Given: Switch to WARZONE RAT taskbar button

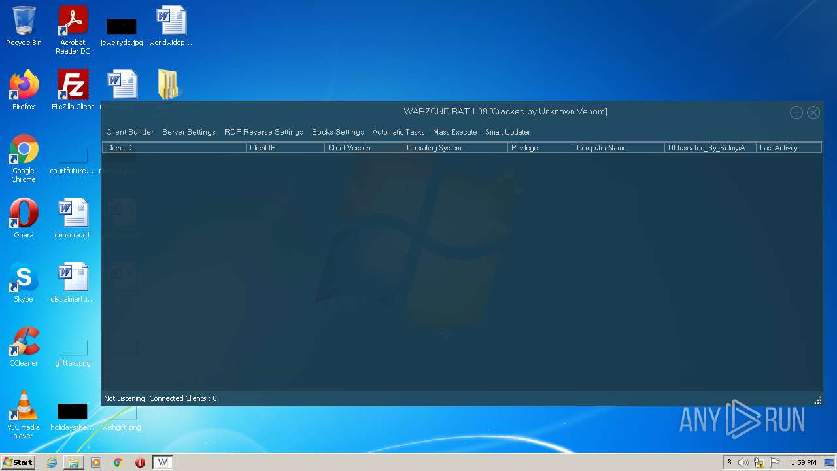Looking at the screenshot, I should pyautogui.click(x=163, y=462).
